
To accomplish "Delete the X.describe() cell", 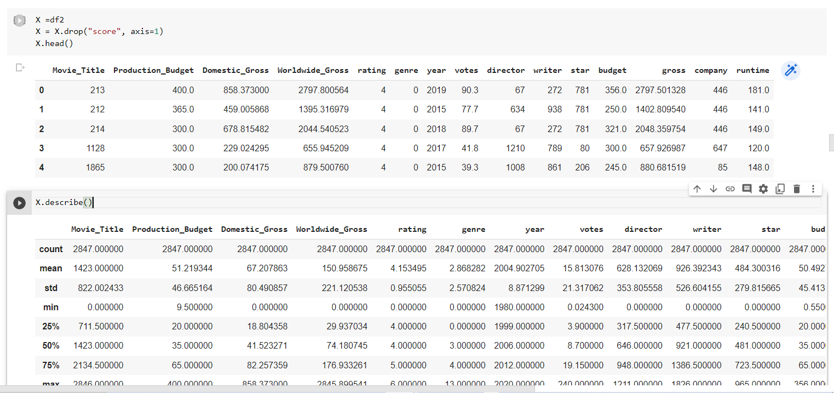I will click(797, 189).
